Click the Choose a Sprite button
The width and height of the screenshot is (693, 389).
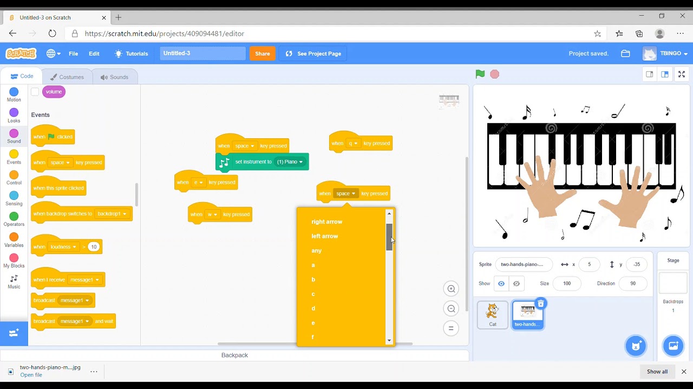[x=636, y=346]
